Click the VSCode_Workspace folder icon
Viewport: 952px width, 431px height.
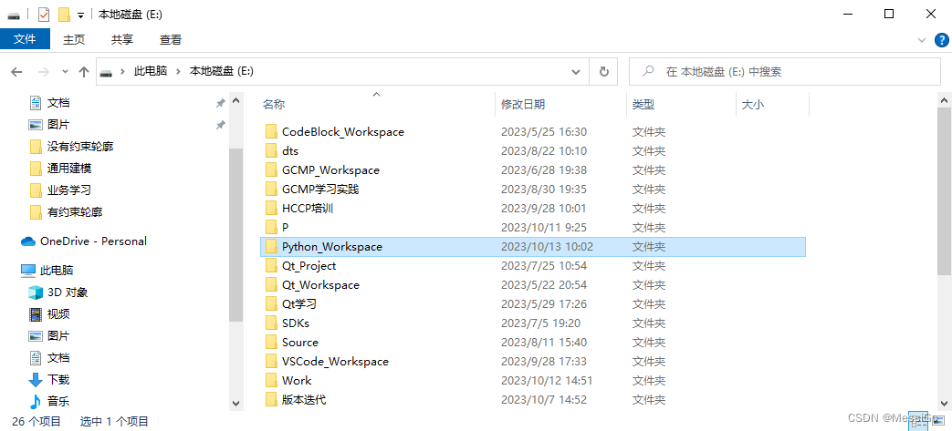pos(271,362)
